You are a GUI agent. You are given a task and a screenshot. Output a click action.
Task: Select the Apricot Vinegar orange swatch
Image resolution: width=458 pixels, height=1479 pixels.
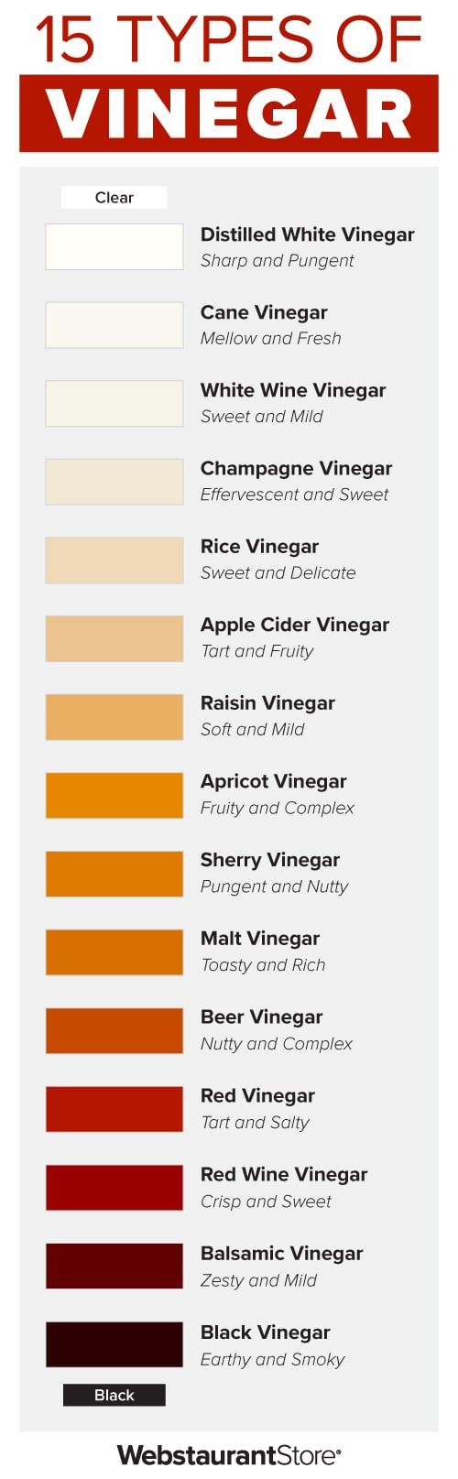(x=114, y=795)
